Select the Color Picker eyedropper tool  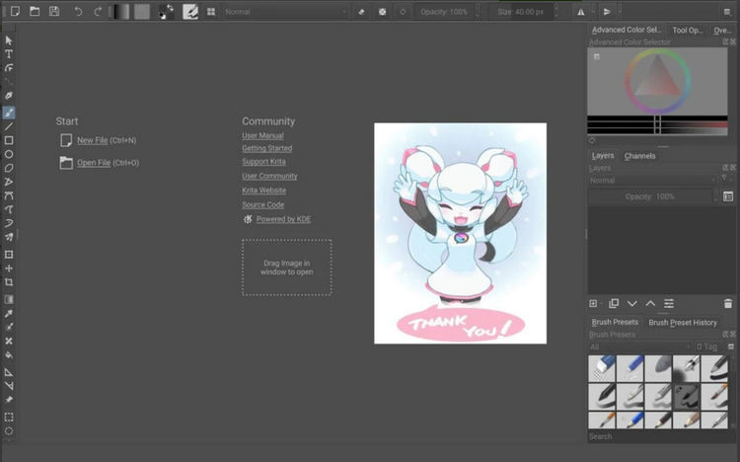9,313
